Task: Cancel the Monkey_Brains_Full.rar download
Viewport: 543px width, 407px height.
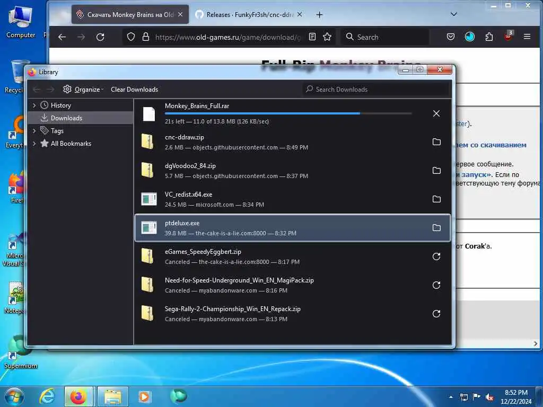Action: 436,113
